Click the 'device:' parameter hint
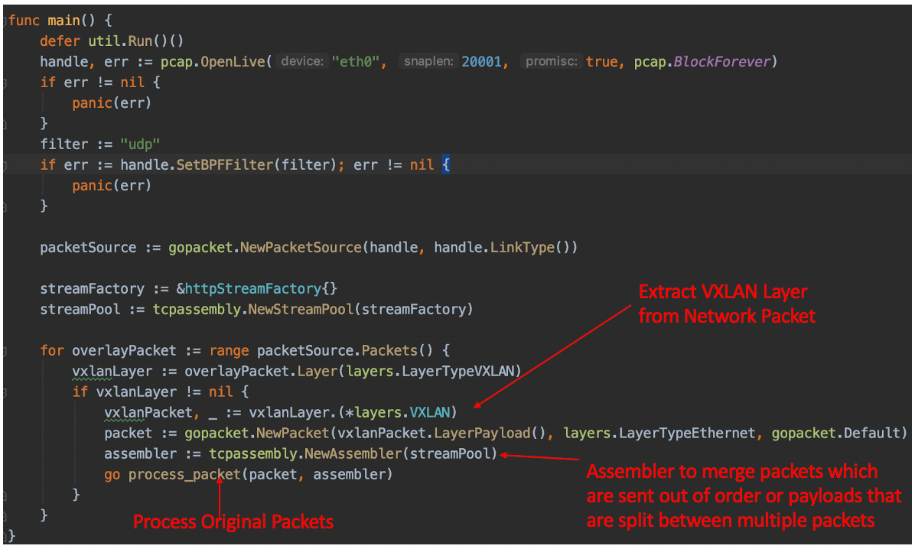Image resolution: width=915 pixels, height=549 pixels. pyautogui.click(x=302, y=61)
